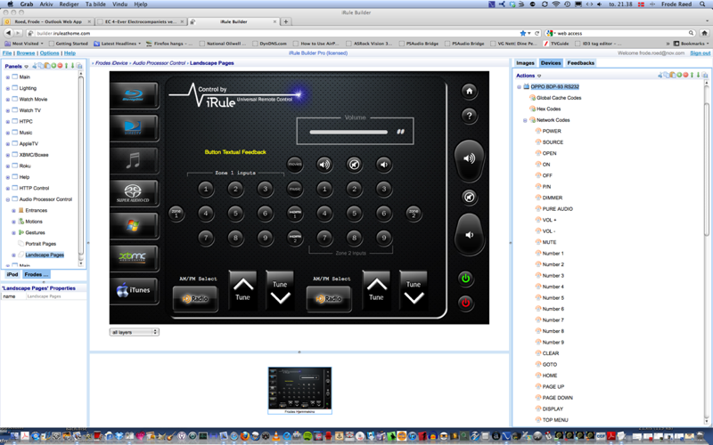Select the TOP MENU action
The image size is (713, 445).
(554, 420)
